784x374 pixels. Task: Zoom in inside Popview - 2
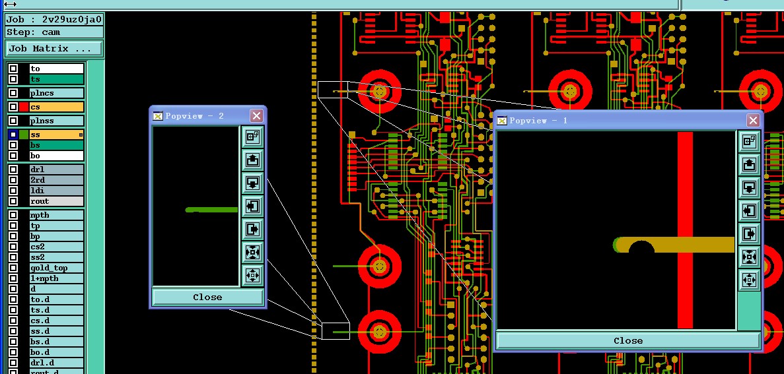252,253
